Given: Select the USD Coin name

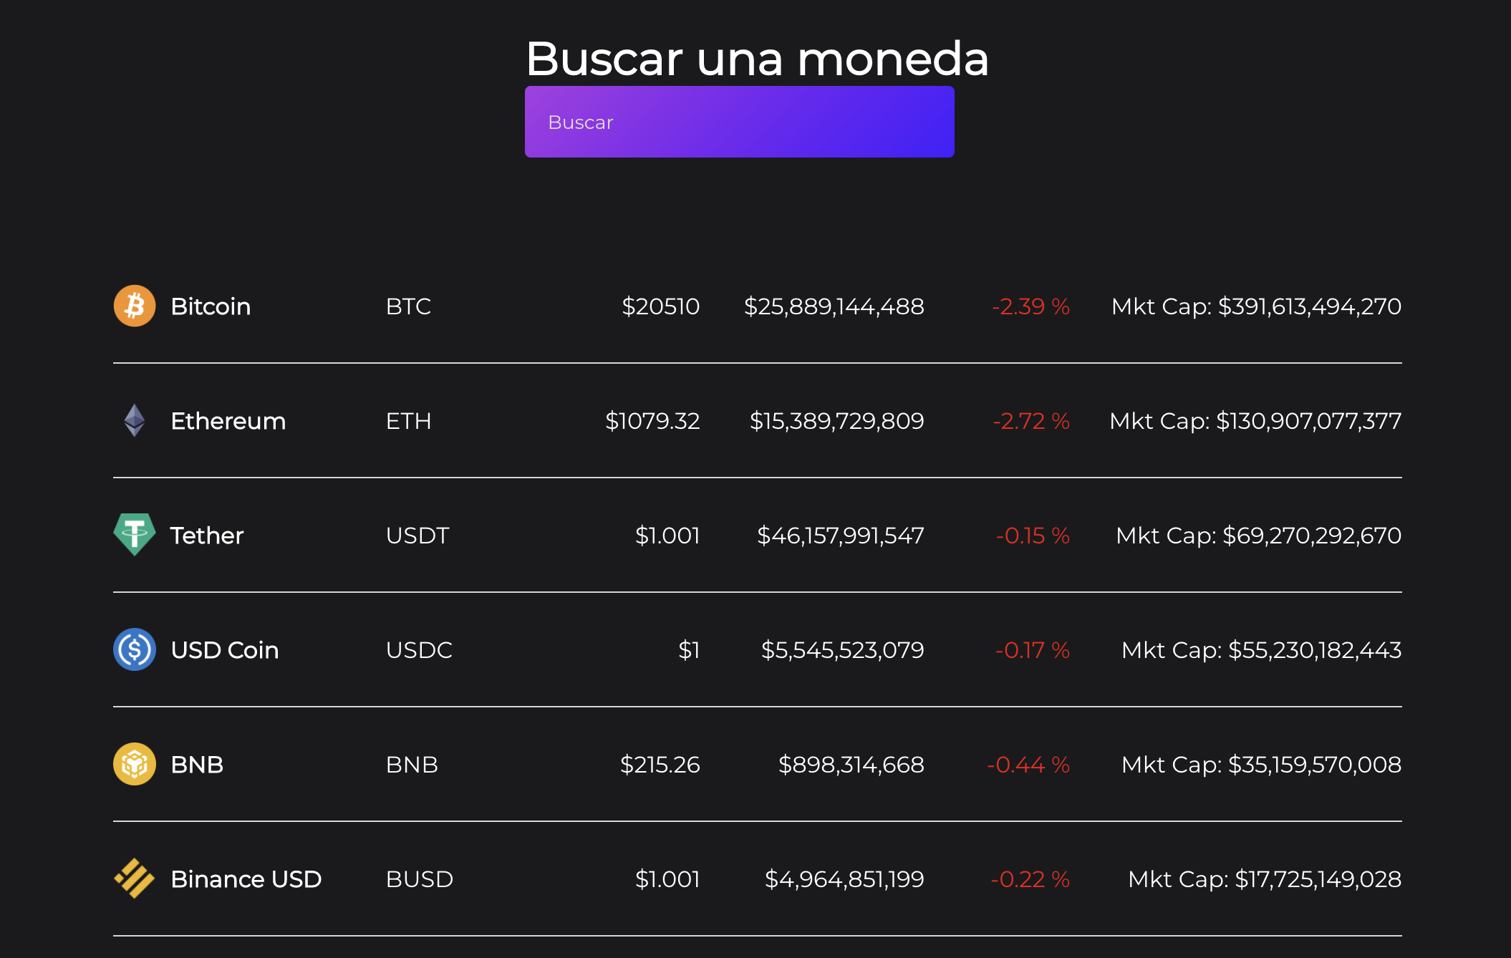Looking at the screenshot, I should tap(225, 650).
